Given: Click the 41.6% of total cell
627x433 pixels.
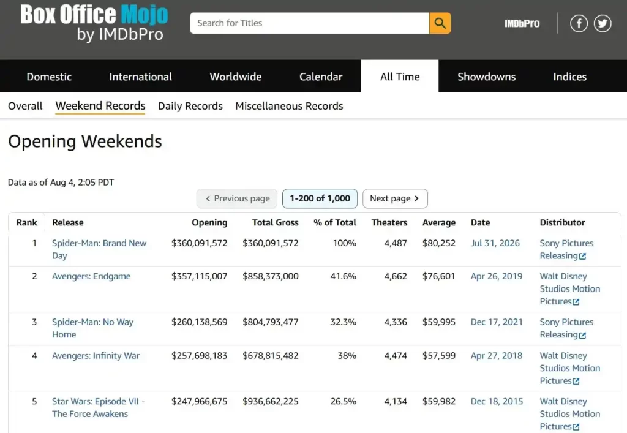Looking at the screenshot, I should (343, 276).
